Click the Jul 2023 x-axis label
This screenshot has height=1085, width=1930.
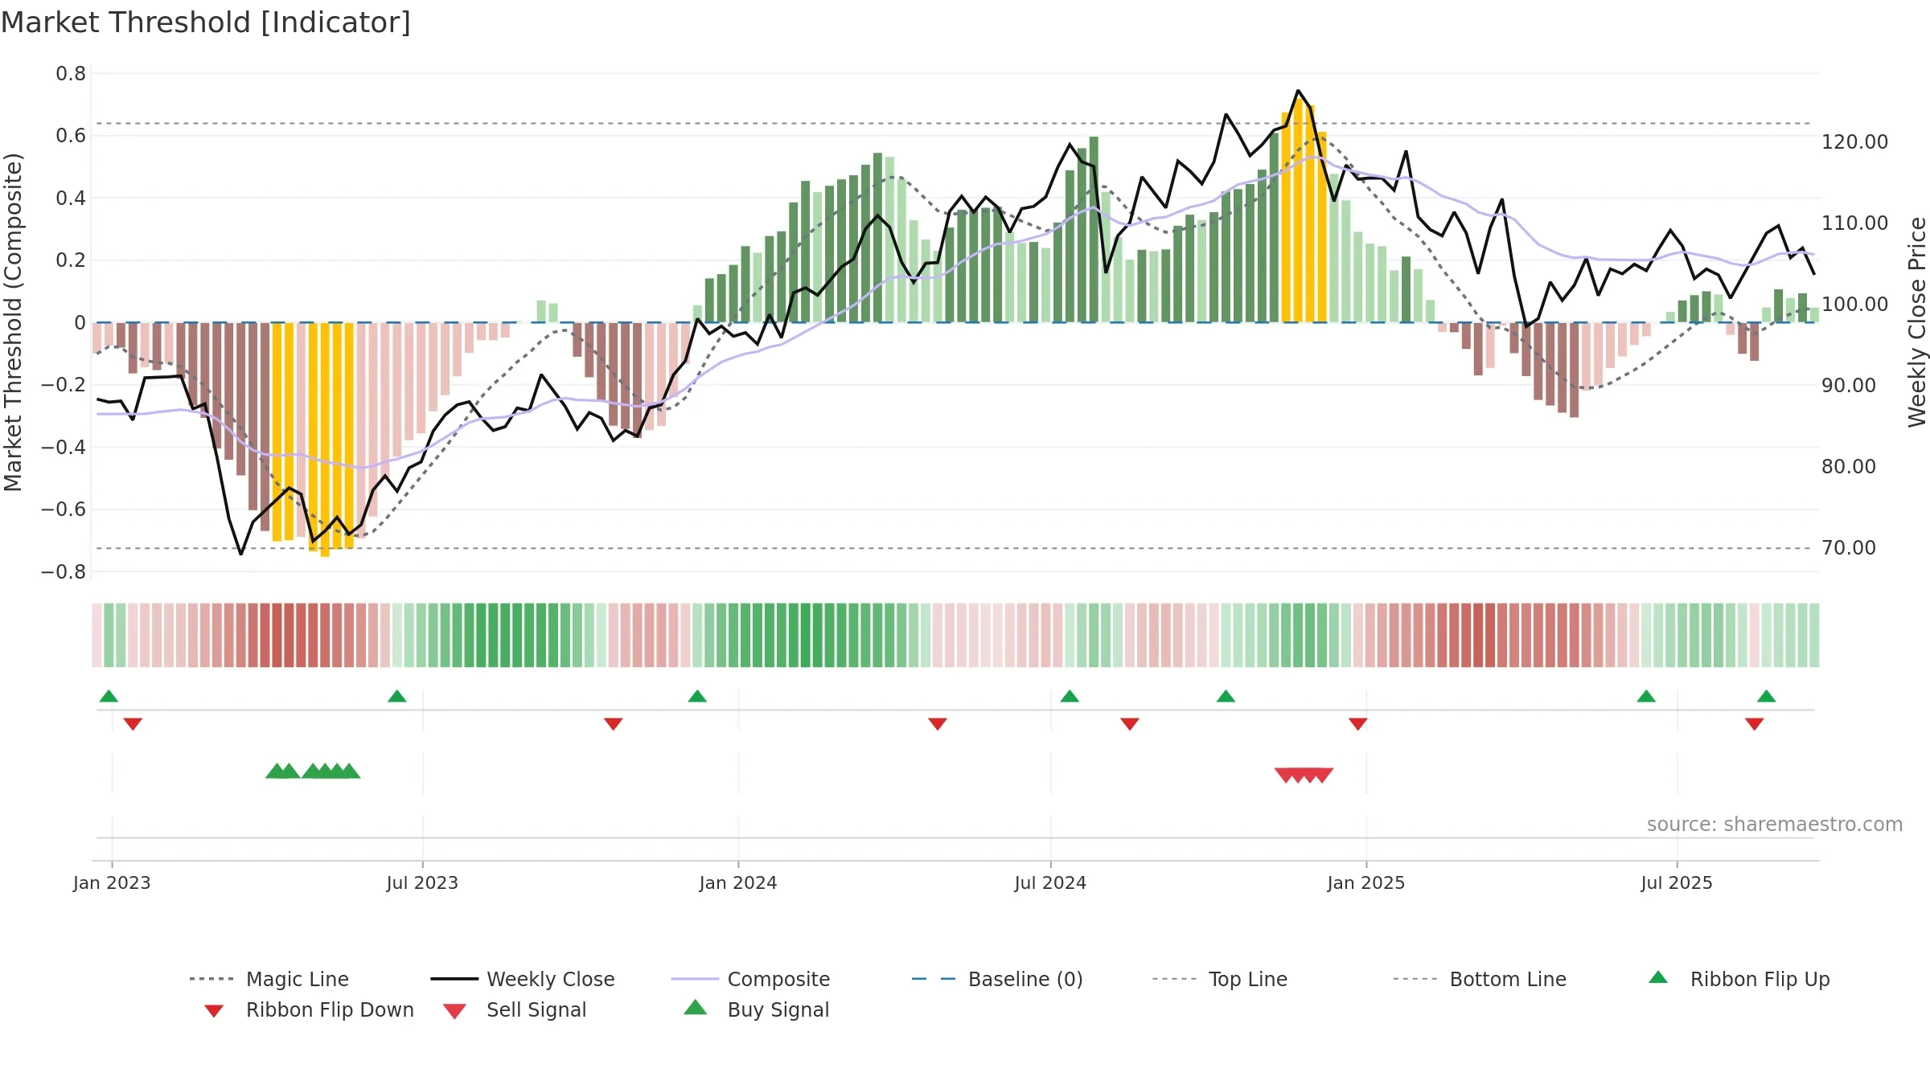pos(422,883)
